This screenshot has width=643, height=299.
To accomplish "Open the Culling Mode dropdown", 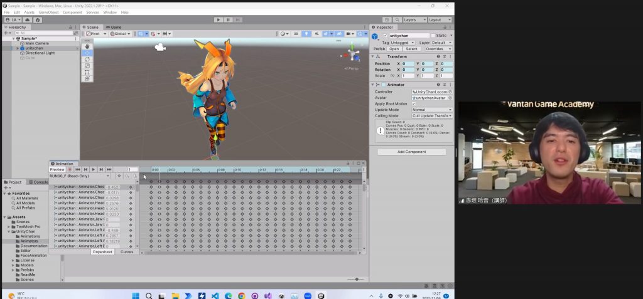I will coord(432,116).
